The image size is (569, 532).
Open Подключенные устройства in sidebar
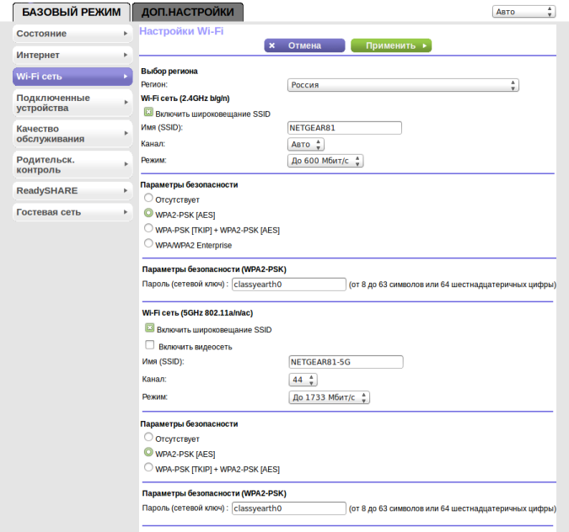[72, 103]
